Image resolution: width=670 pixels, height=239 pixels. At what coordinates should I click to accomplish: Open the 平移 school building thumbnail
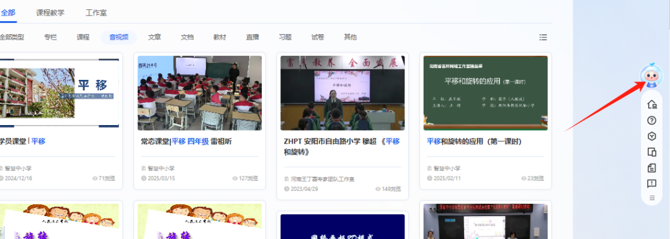[x=60, y=93]
